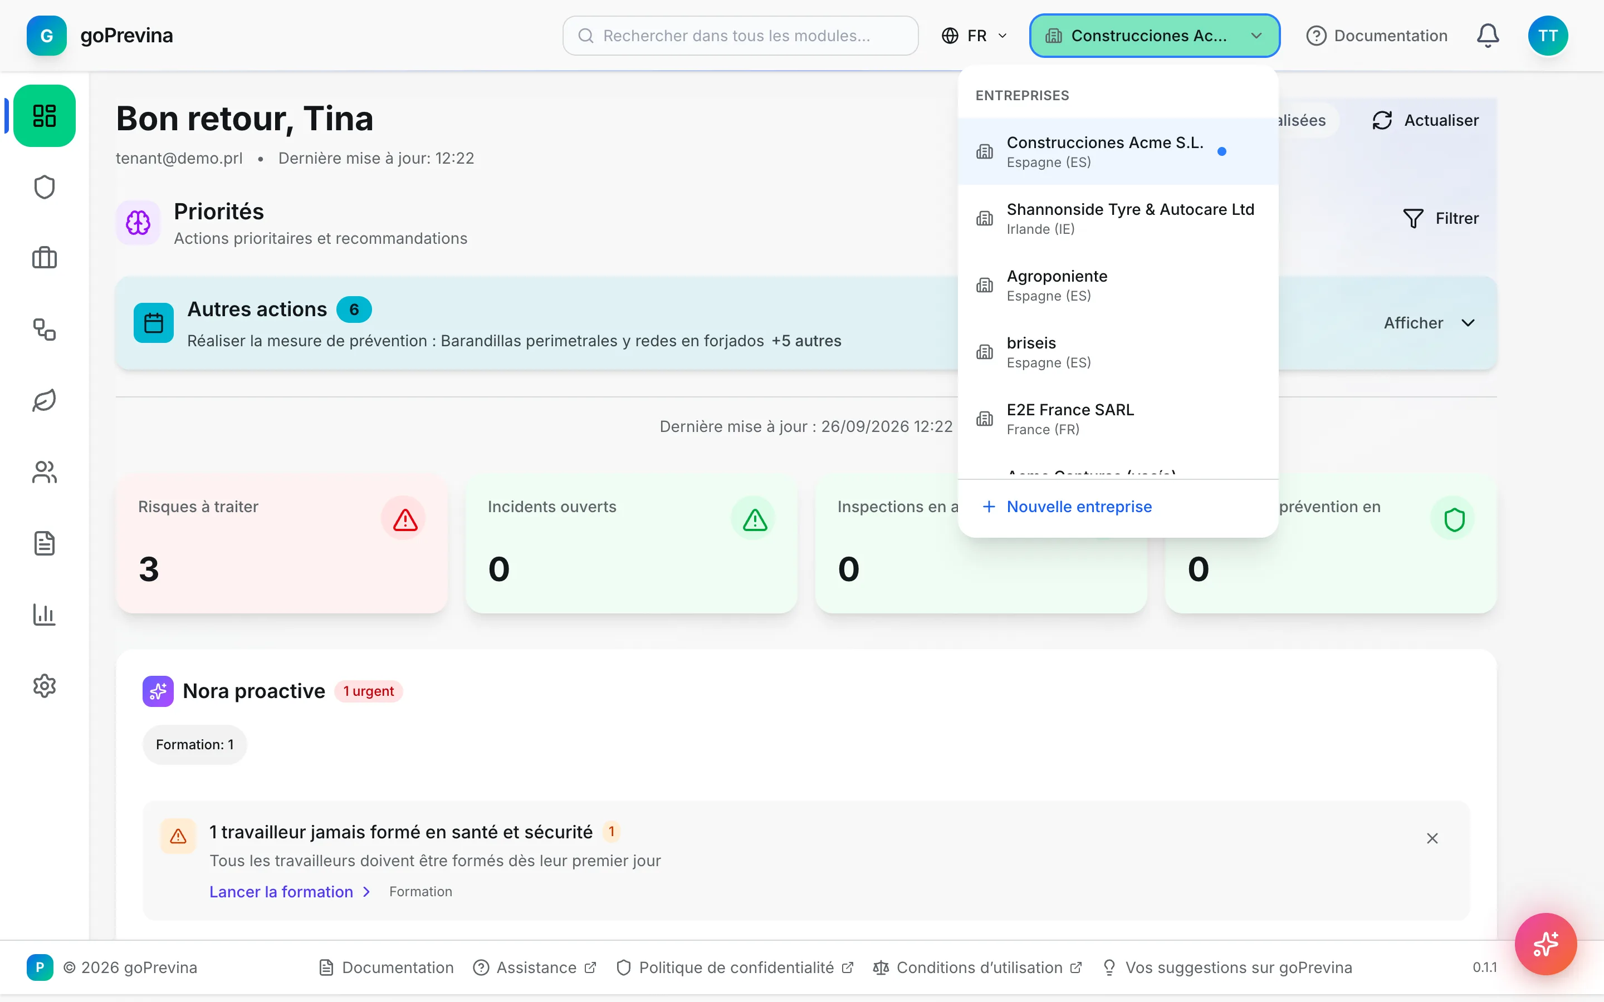Image resolution: width=1604 pixels, height=1002 pixels.
Task: Click the Actualiser refresh button
Action: 1425,121
